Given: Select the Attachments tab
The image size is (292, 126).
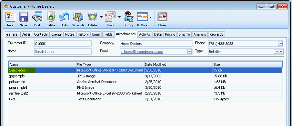Looking at the screenshot, I should [126, 34].
